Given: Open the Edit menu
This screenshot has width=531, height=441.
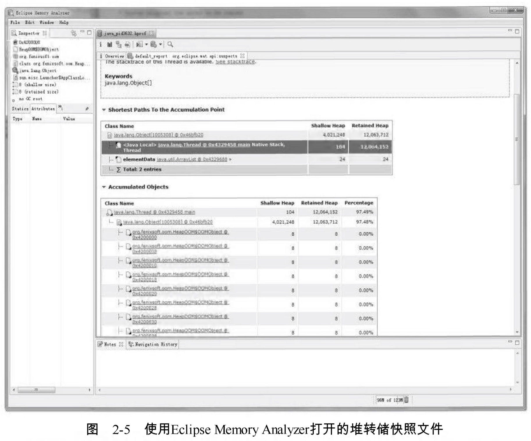Looking at the screenshot, I should [x=29, y=22].
